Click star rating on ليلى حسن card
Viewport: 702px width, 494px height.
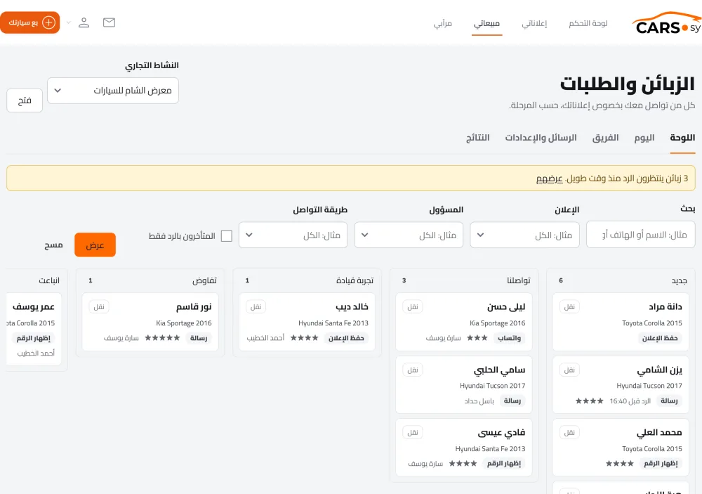[x=477, y=338]
